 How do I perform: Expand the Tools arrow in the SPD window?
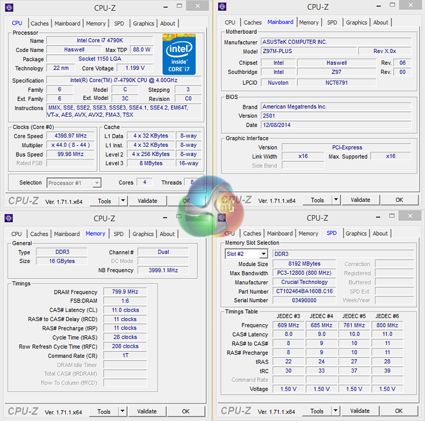pyautogui.click(x=336, y=411)
